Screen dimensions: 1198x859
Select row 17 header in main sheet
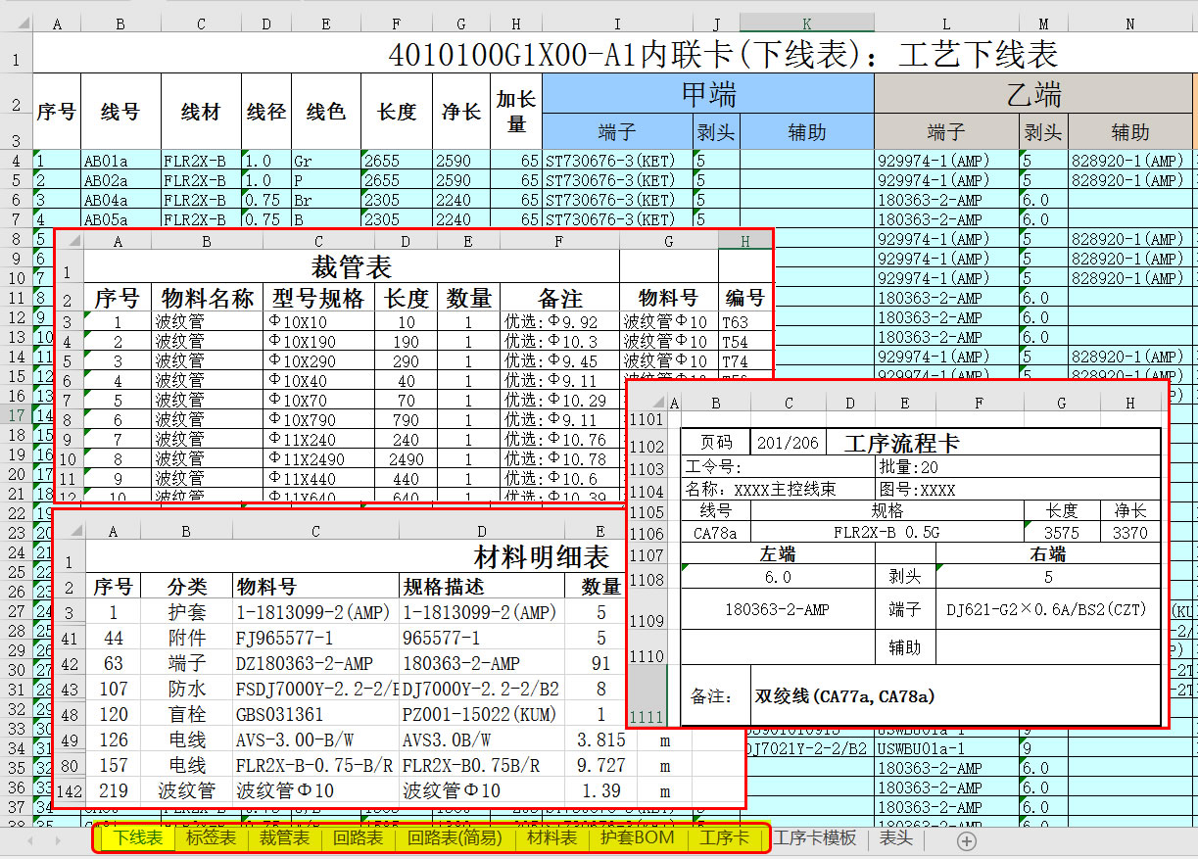tap(16, 415)
